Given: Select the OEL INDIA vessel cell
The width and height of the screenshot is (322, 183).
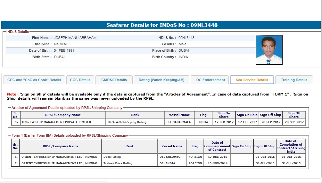Looking at the screenshot, I should [168, 163].
